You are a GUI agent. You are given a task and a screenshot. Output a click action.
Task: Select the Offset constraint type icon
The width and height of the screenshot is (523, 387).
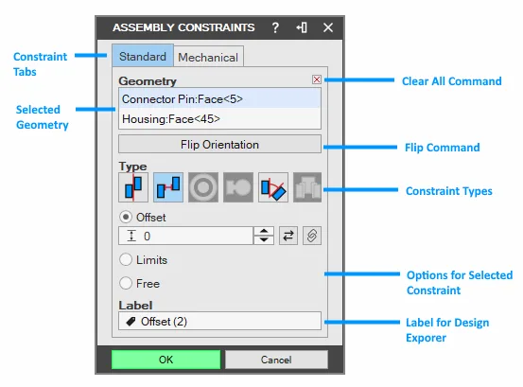pos(168,187)
